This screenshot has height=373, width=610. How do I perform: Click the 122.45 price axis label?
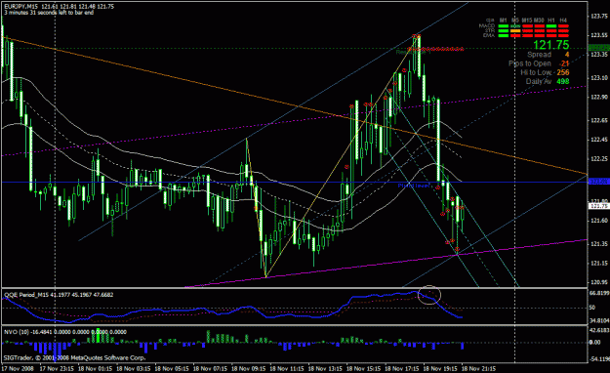click(599, 140)
